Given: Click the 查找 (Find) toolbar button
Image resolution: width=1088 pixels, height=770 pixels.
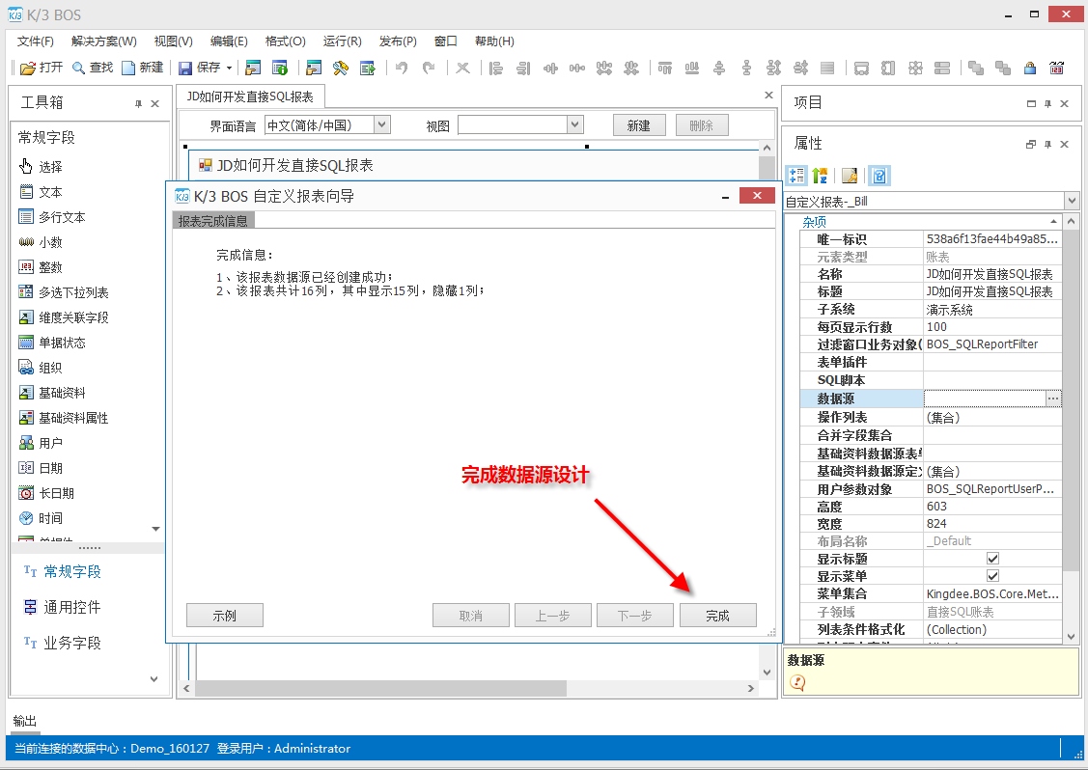Looking at the screenshot, I should point(93,68).
